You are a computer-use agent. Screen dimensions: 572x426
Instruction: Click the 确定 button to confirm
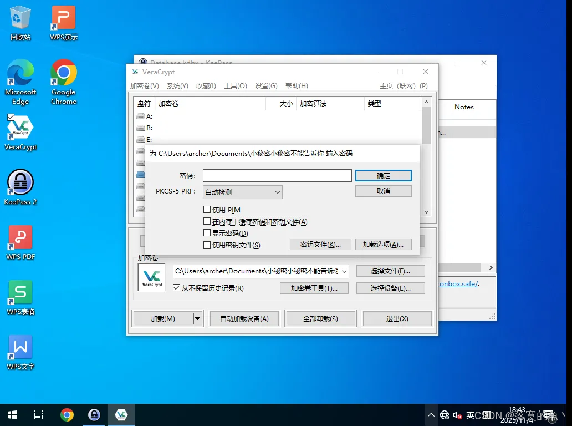[x=383, y=175]
